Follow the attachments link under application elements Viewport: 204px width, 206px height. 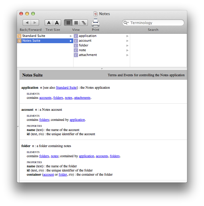(82, 98)
